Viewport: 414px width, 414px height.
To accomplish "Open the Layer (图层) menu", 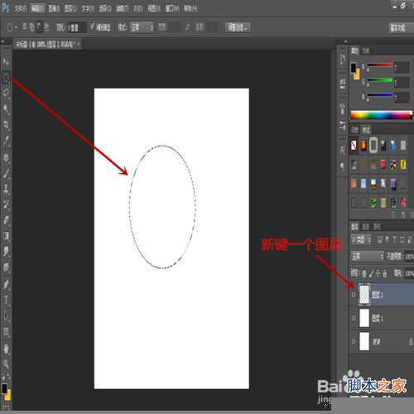I will [x=71, y=8].
